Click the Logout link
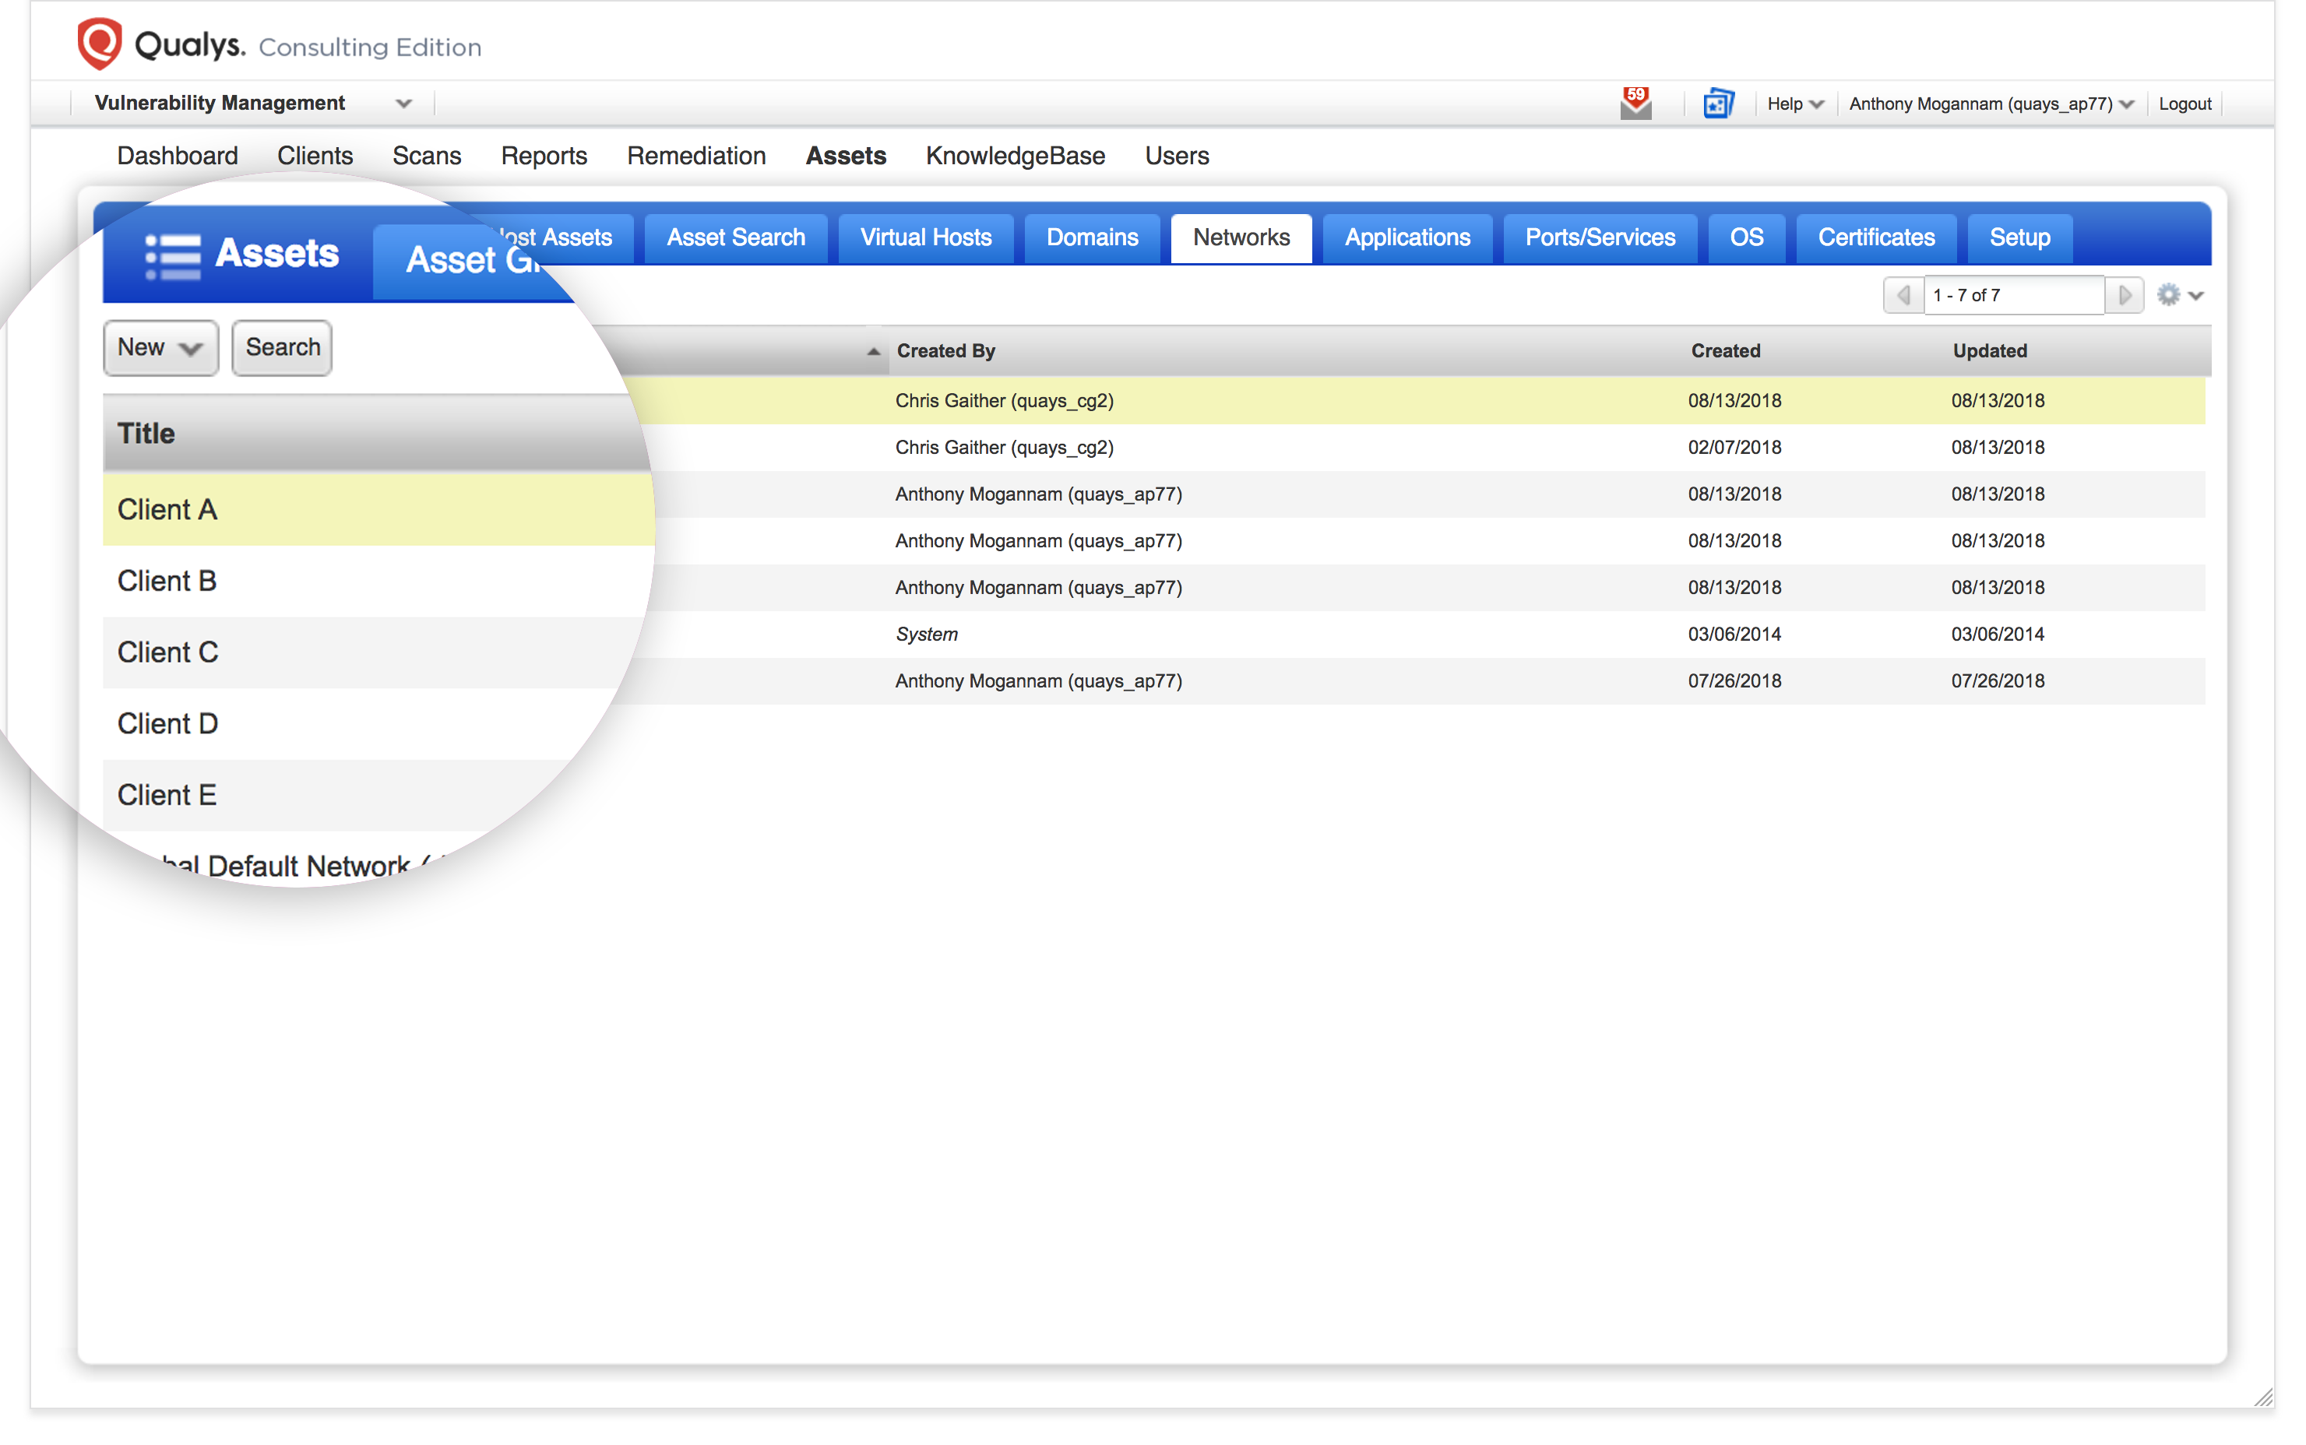 2184,104
